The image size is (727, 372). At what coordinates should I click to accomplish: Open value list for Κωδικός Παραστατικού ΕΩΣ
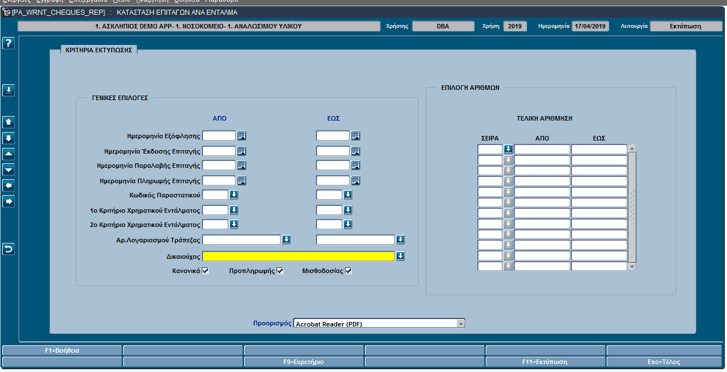pyautogui.click(x=348, y=195)
